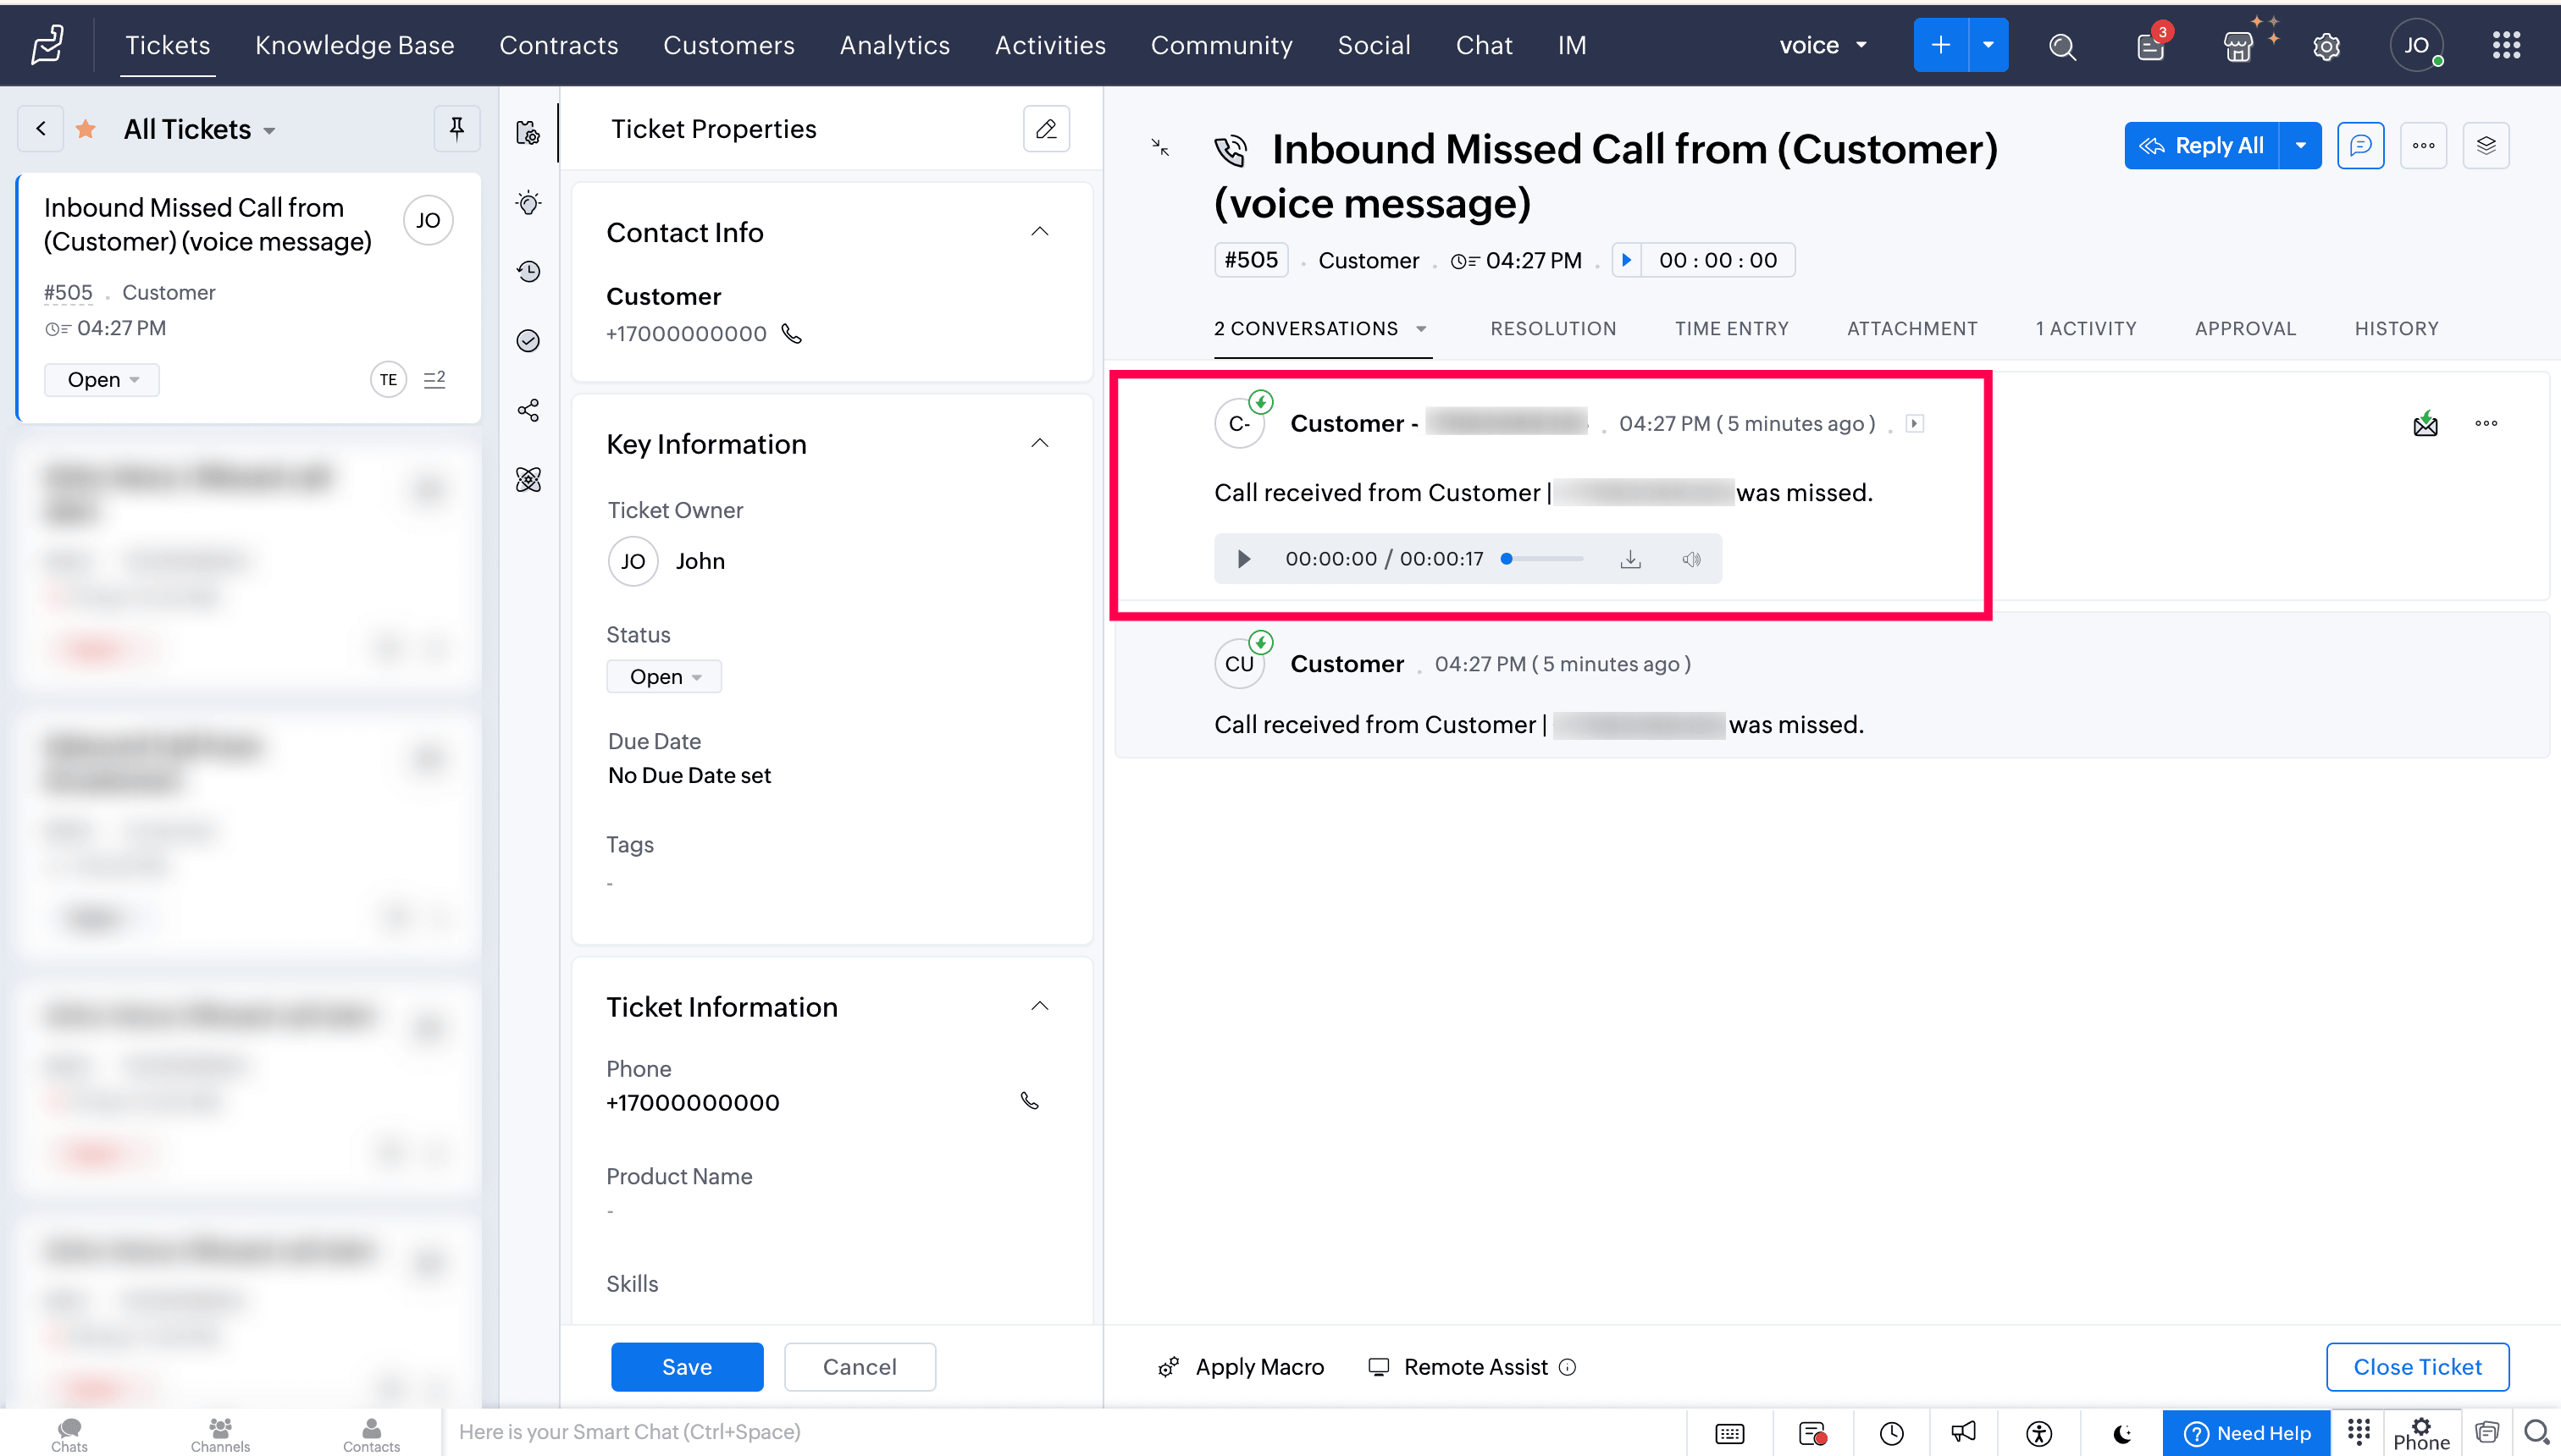Click the Close Ticket button
Image resolution: width=2561 pixels, height=1456 pixels.
click(2416, 1367)
